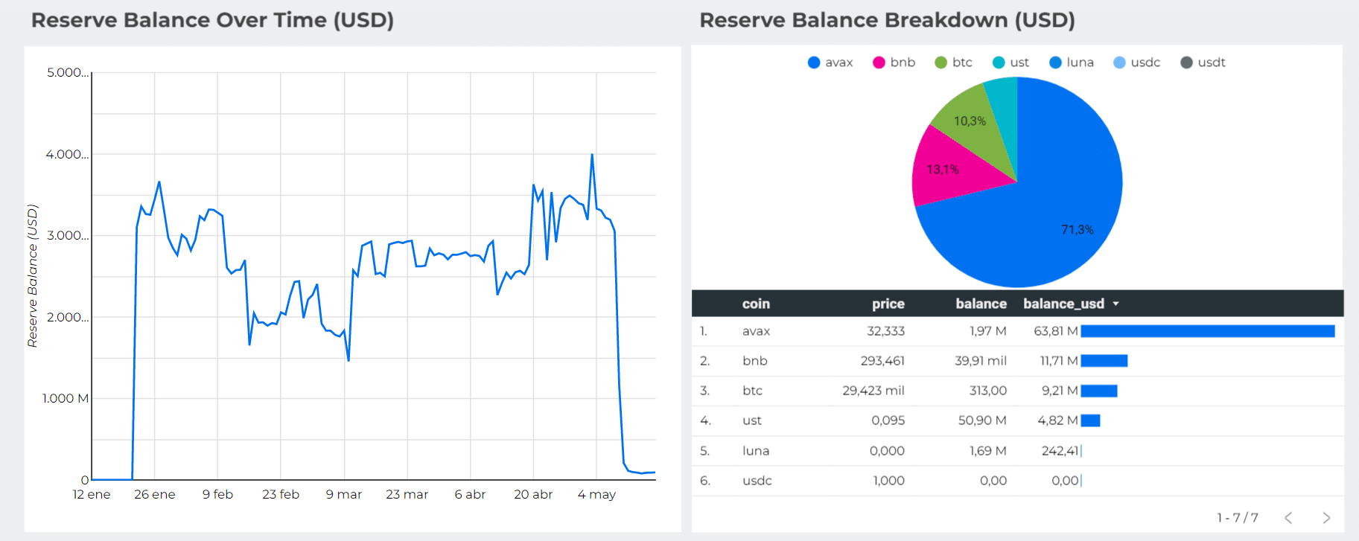This screenshot has height=541, width=1359.
Task: Toggle the ust legend dot
Action: 999,63
